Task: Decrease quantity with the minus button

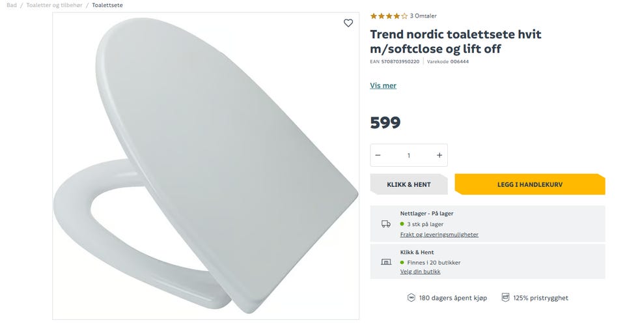Action: tap(378, 155)
